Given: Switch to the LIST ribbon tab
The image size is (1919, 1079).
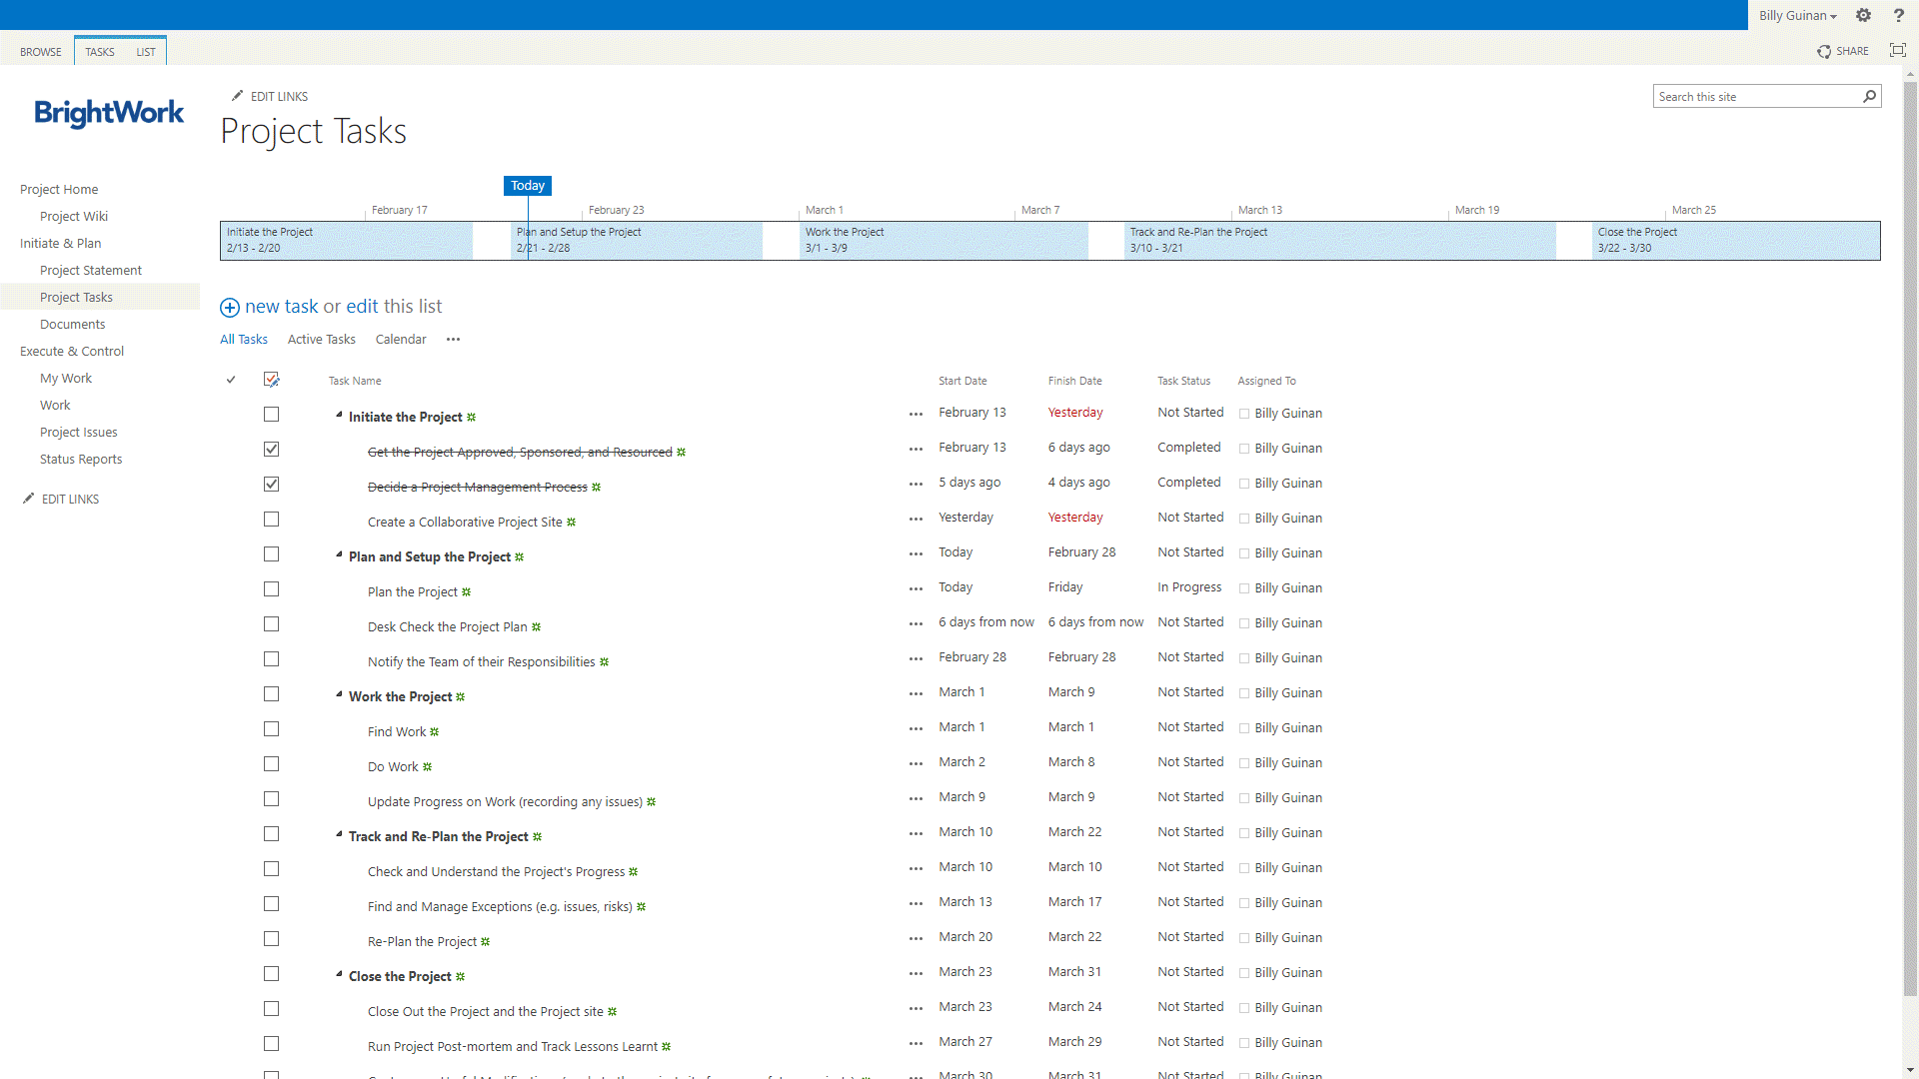Looking at the screenshot, I should click(x=146, y=52).
